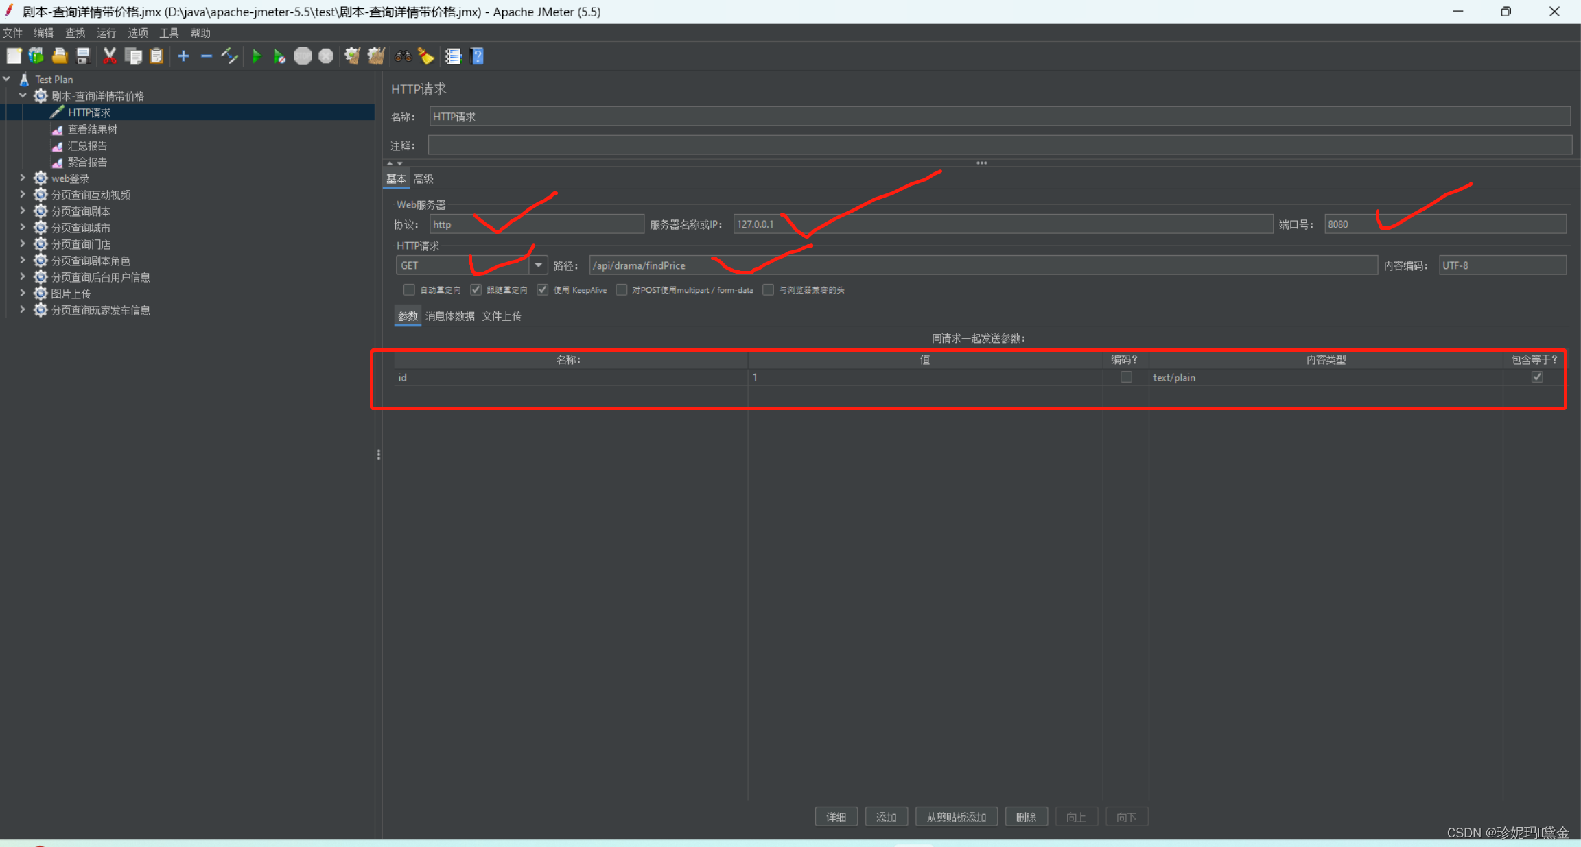Copy the selected element
Viewport: 1581px width, 847px height.
[x=133, y=56]
